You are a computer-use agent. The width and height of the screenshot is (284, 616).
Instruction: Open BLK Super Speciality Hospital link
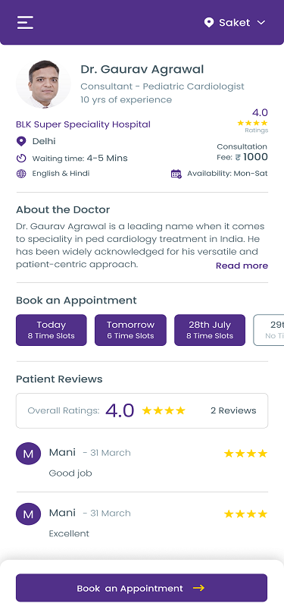click(83, 124)
